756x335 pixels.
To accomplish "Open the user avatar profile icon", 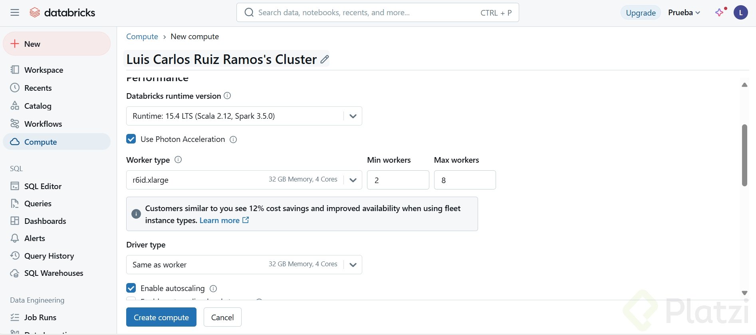I will (740, 12).
